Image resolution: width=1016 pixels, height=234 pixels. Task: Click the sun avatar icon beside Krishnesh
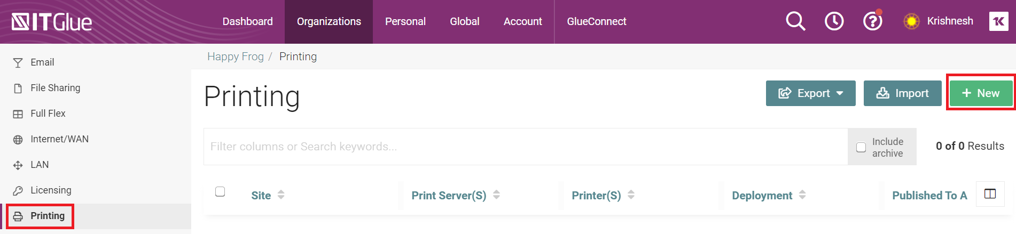[x=911, y=21]
